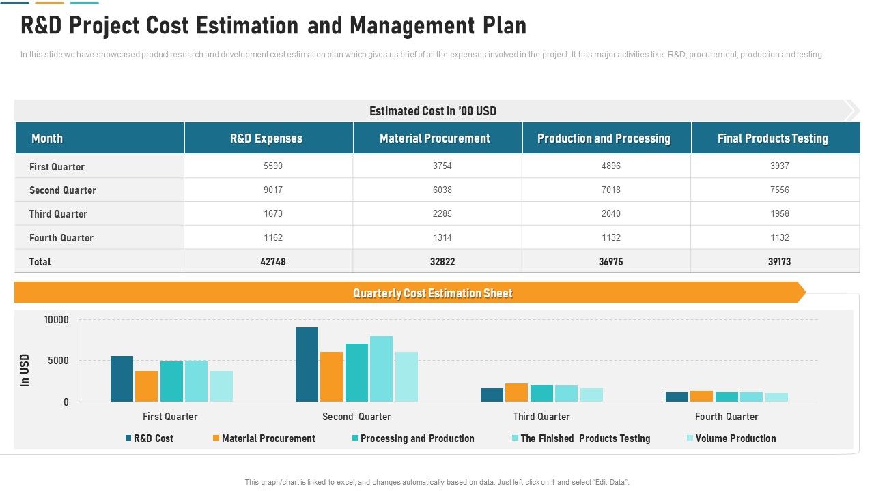
Task: Click the Fourth Quarter chart axis label
Action: pyautogui.click(x=727, y=417)
